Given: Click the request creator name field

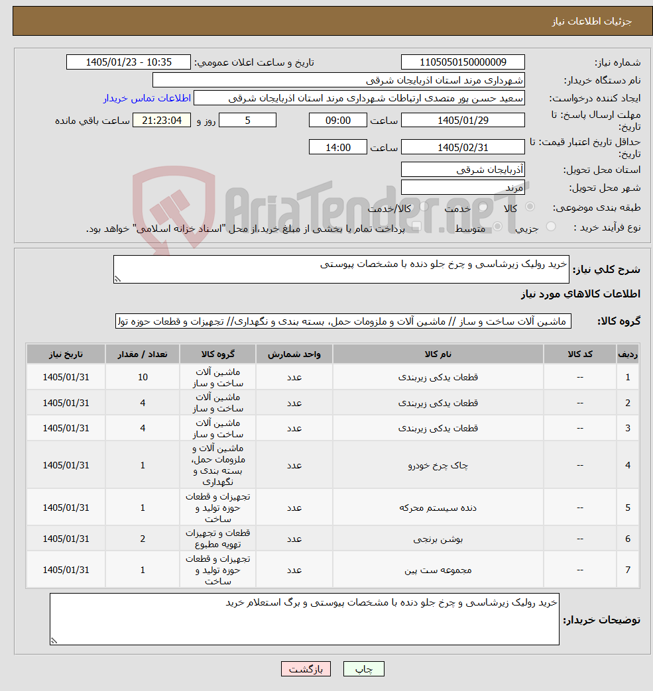Looking at the screenshot, I should [359, 98].
